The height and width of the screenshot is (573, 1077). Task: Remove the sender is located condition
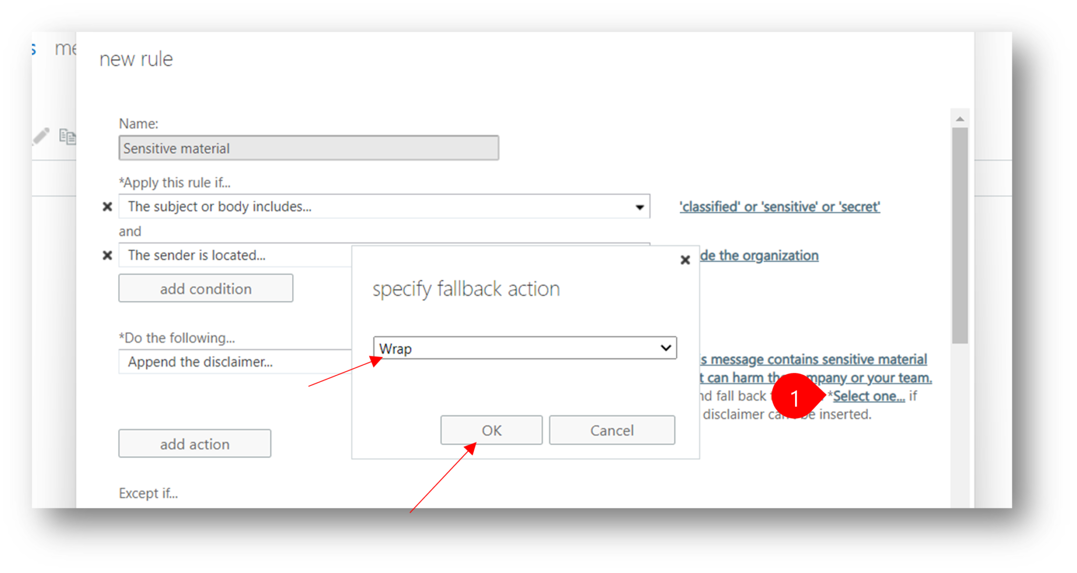[x=107, y=255]
